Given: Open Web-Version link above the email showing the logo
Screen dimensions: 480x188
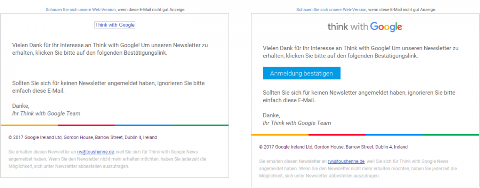Looking at the screenshot, I should [331, 9].
